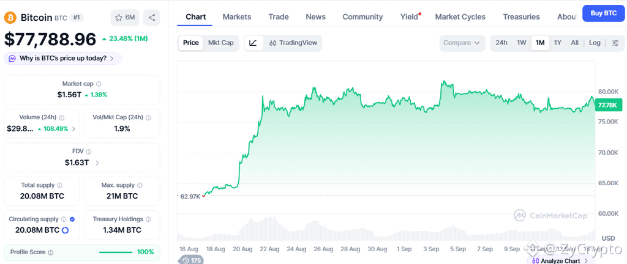This screenshot has height=264, width=627.
Task: Toggle the Log scale option
Action: [595, 43]
